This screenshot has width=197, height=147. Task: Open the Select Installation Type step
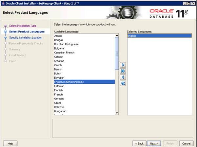pyautogui.click(x=23, y=26)
